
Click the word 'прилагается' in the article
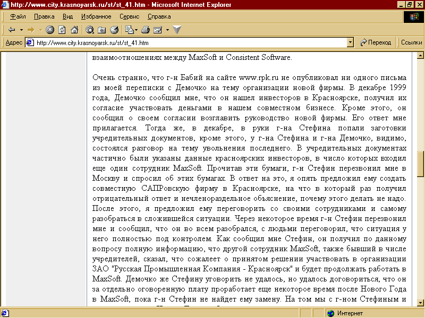(x=114, y=128)
